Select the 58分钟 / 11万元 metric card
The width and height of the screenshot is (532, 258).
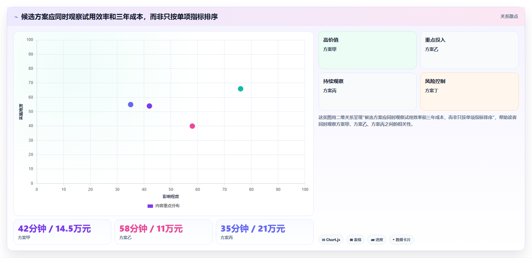[163, 232]
